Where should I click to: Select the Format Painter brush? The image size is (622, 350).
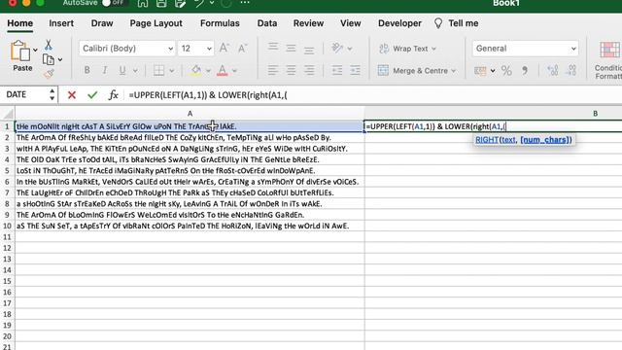pyautogui.click(x=49, y=74)
